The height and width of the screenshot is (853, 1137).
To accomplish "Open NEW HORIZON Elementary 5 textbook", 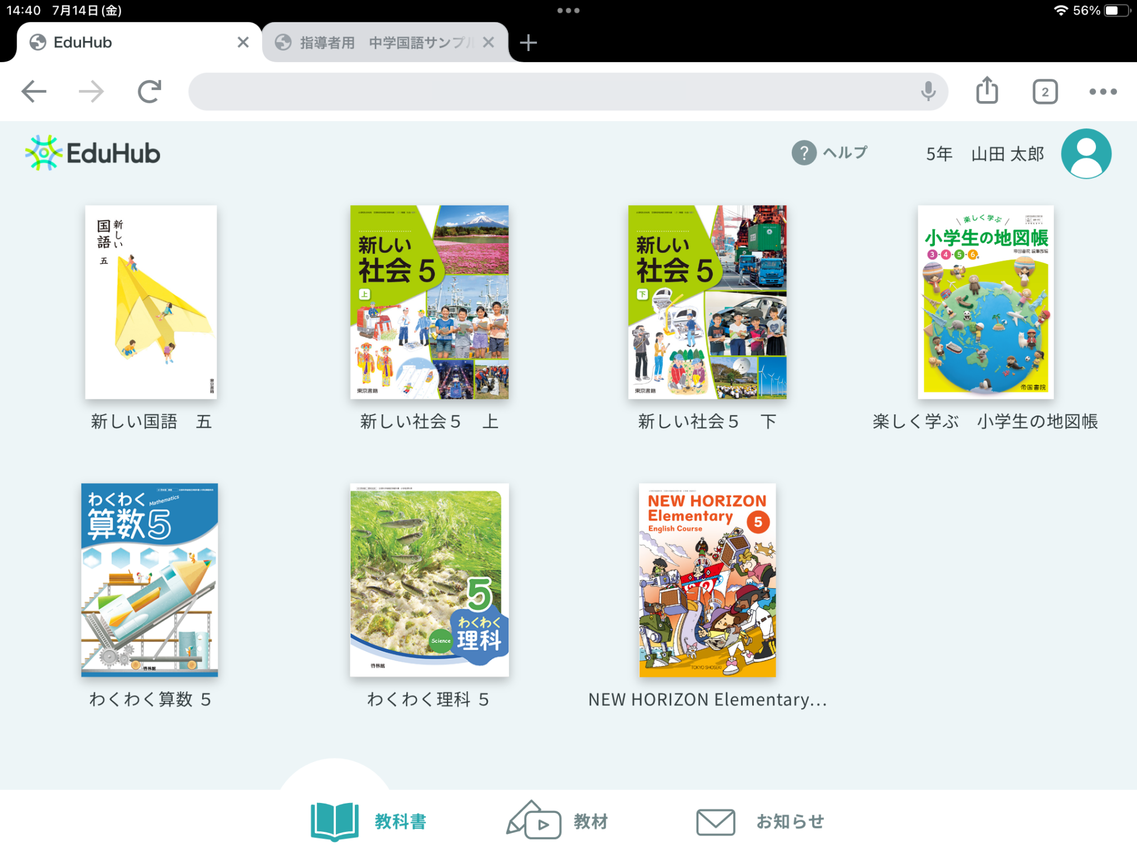I will click(706, 579).
